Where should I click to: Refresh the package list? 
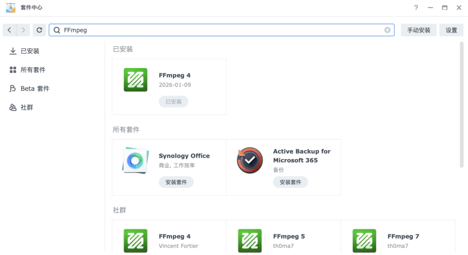39,30
